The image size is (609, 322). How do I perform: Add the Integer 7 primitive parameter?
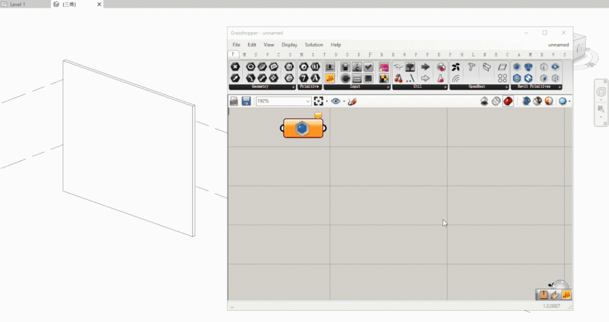point(304,78)
